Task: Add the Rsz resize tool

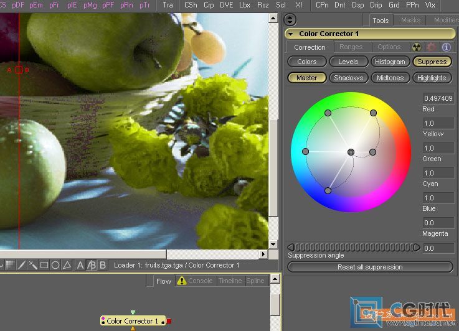Action: pyautogui.click(x=263, y=5)
